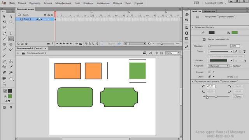Open the Swatches panel icon in dock
249x140 pixels.
tap(187, 20)
